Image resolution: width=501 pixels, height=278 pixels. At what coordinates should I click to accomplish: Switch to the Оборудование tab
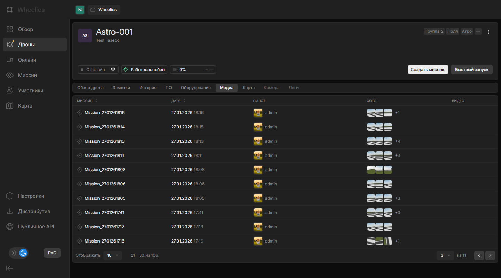click(196, 88)
